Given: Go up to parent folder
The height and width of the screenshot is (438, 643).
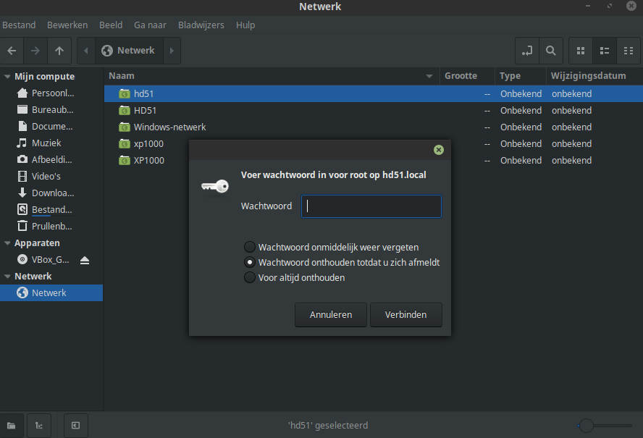Looking at the screenshot, I should (59, 51).
